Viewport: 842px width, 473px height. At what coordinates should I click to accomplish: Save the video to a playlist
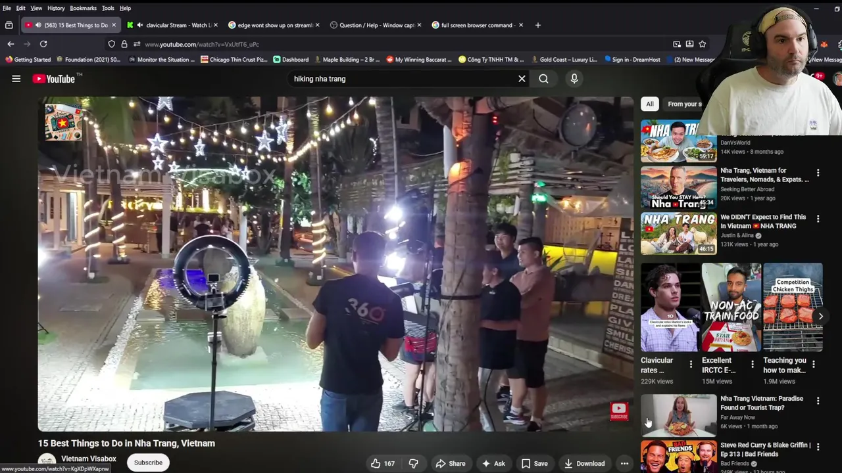[534, 463]
